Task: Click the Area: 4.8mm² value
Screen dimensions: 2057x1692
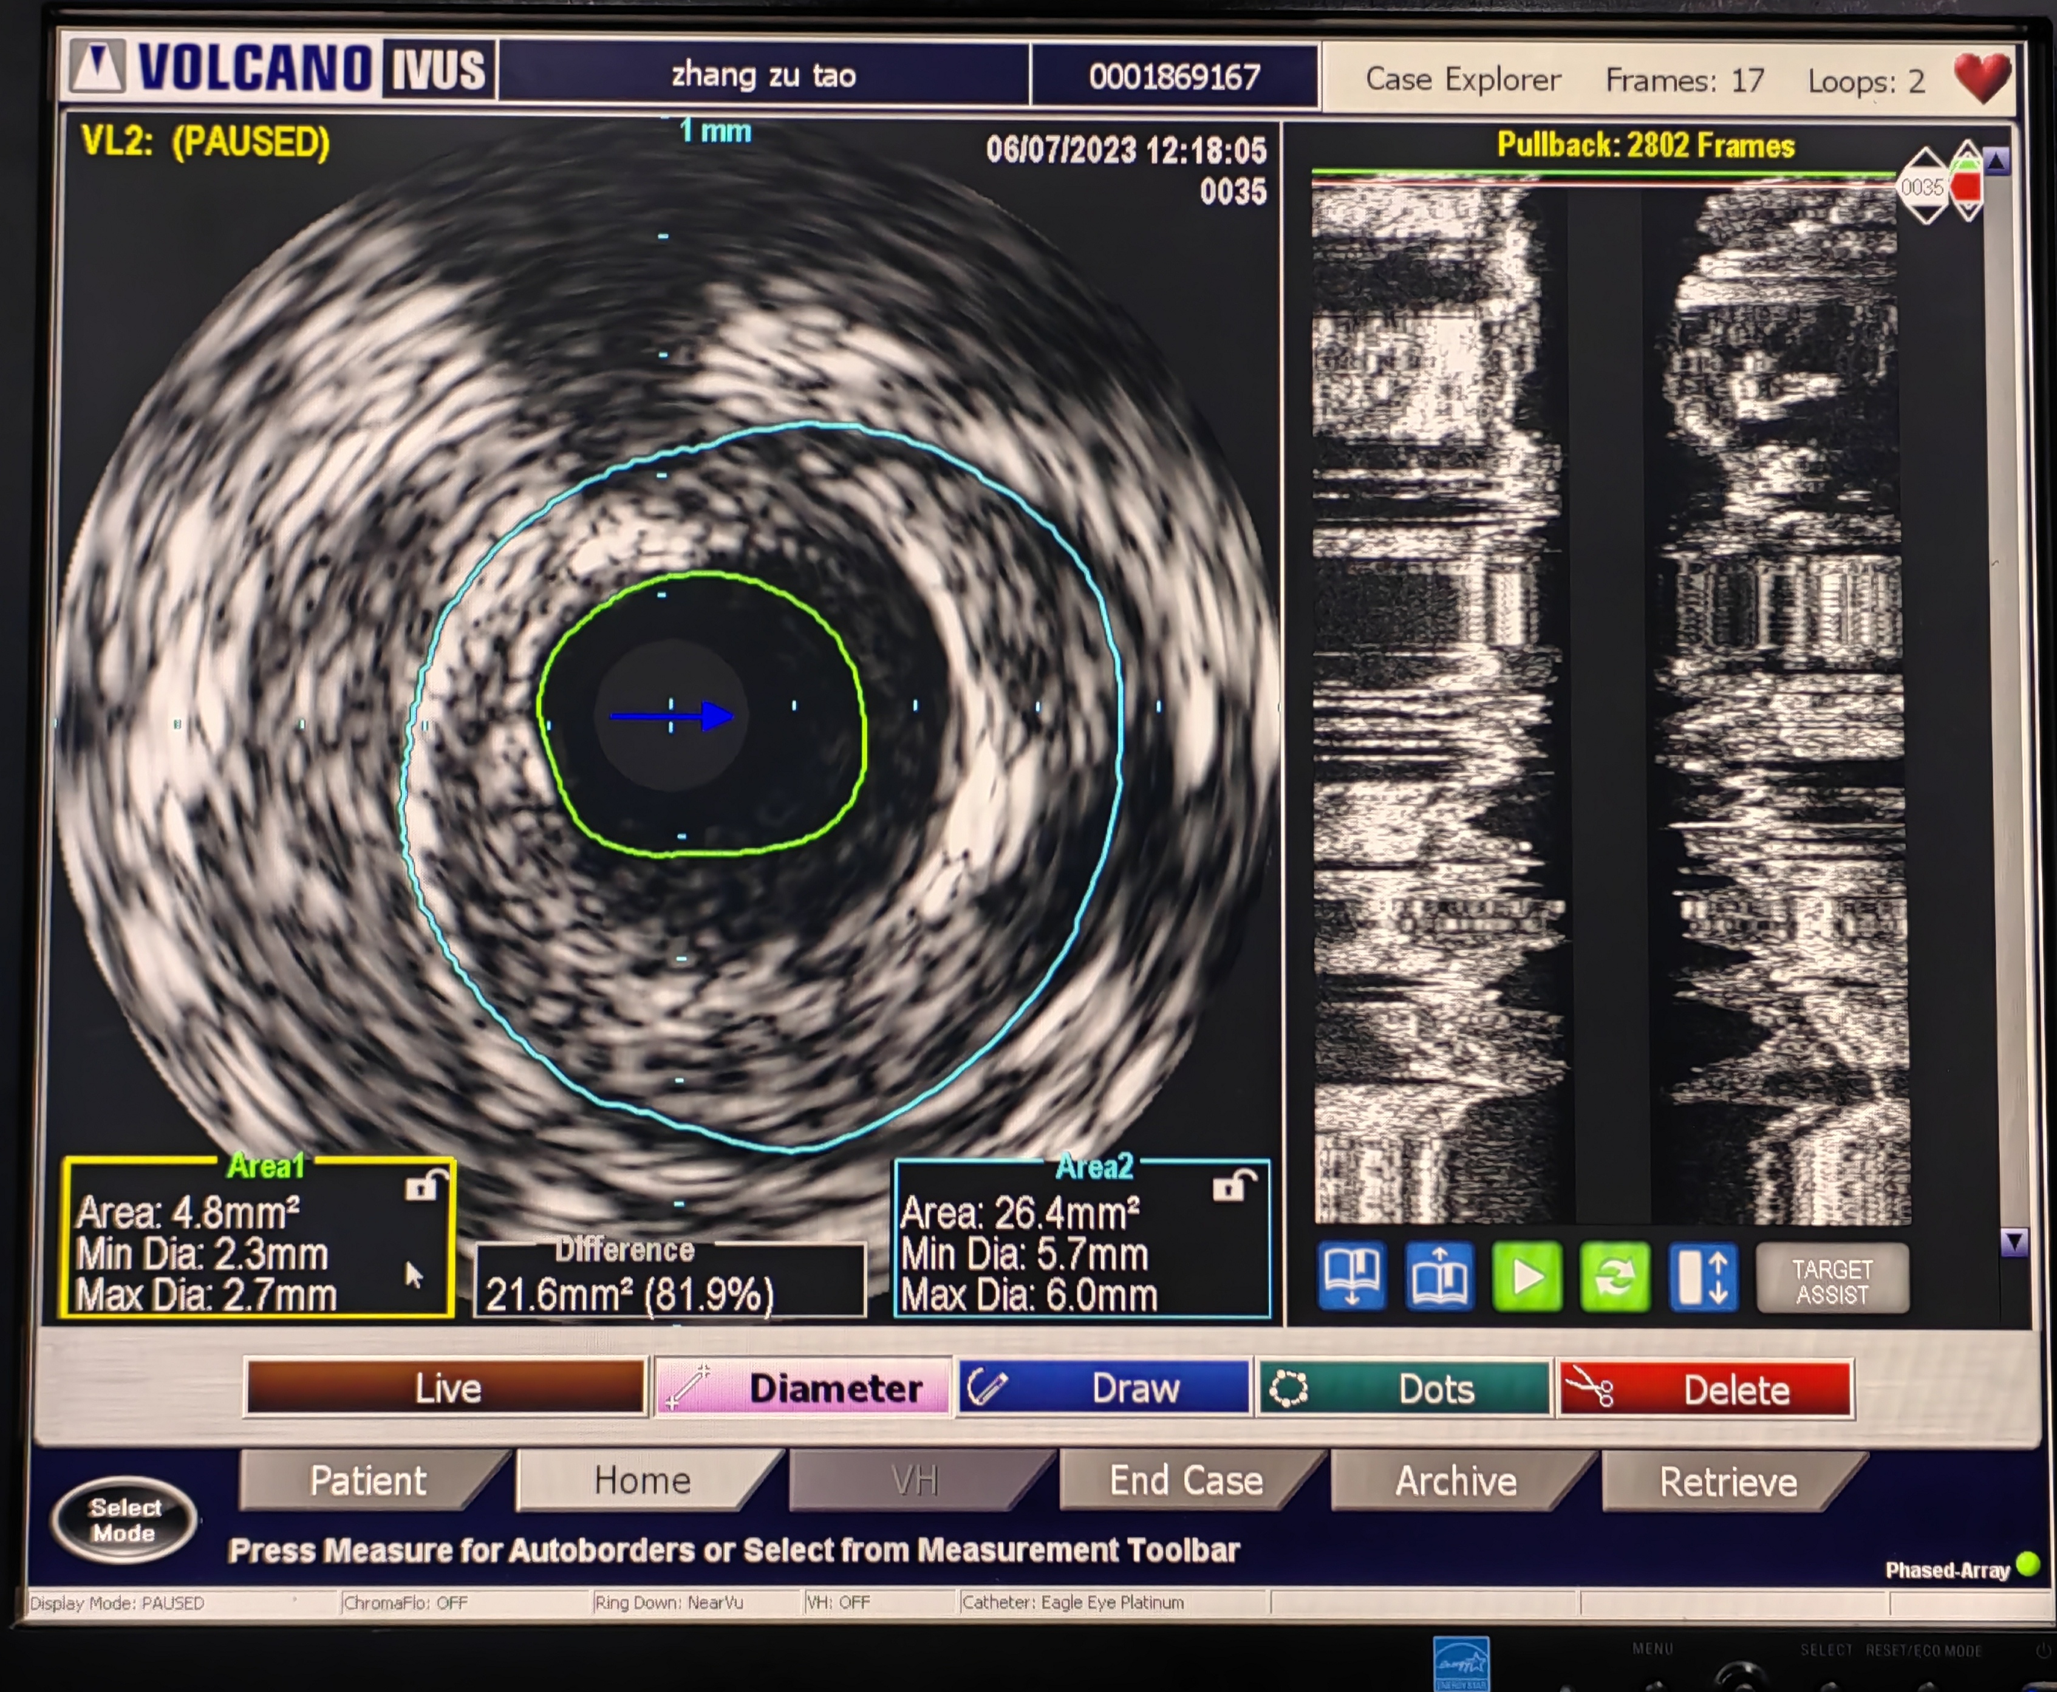Action: point(187,1213)
